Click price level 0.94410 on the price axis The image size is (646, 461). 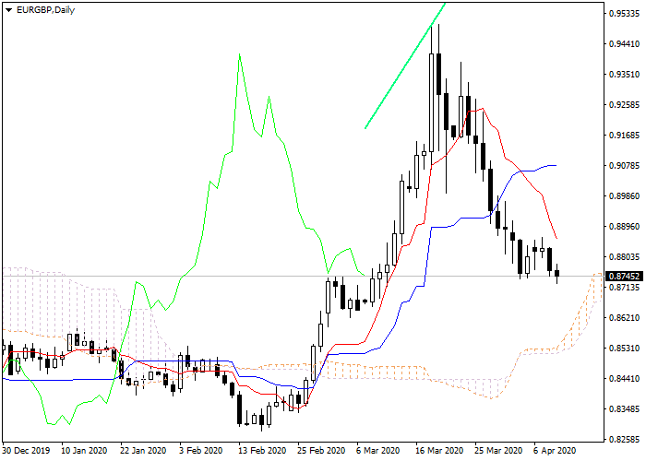pyautogui.click(x=624, y=44)
